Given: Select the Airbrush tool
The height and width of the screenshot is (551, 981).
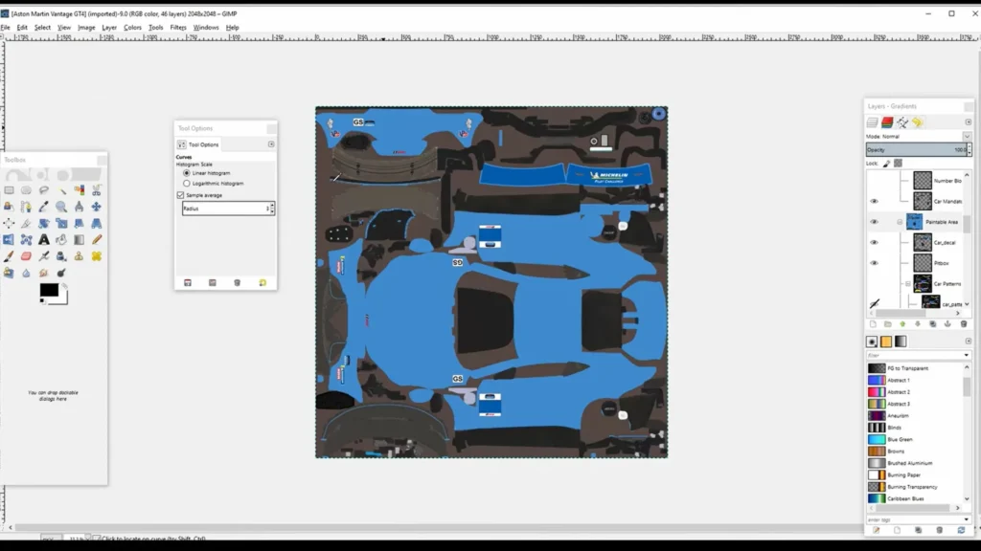Looking at the screenshot, I should click(44, 256).
